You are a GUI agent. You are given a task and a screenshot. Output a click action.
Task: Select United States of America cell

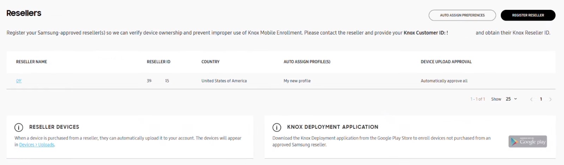click(224, 81)
